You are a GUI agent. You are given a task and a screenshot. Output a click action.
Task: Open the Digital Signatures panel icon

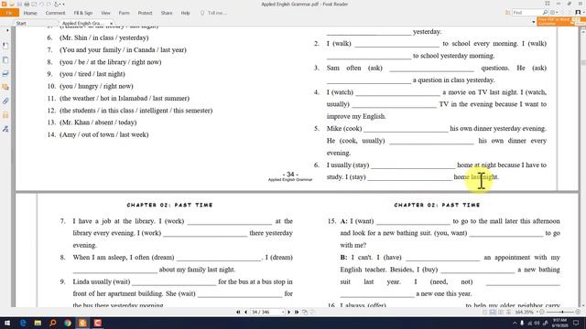pyautogui.click(x=5, y=129)
